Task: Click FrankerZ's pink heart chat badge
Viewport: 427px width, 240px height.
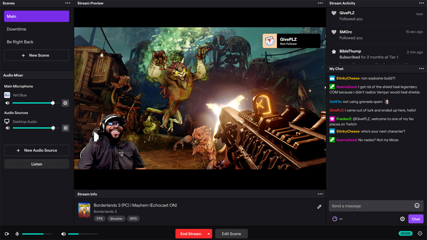Action: (x=332, y=119)
